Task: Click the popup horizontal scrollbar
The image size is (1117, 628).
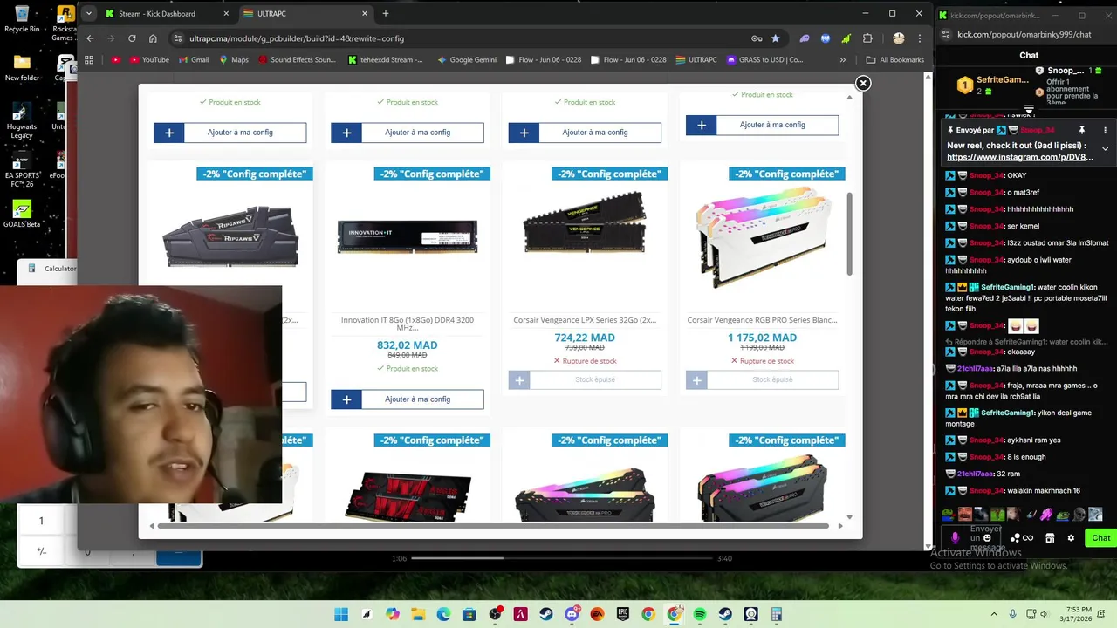Action: [x=493, y=525]
